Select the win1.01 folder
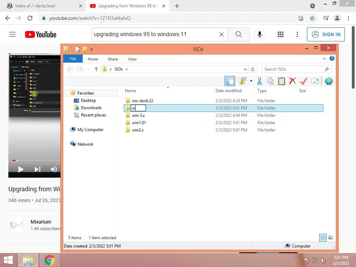This screenshot has height=267, width=356. [x=139, y=123]
